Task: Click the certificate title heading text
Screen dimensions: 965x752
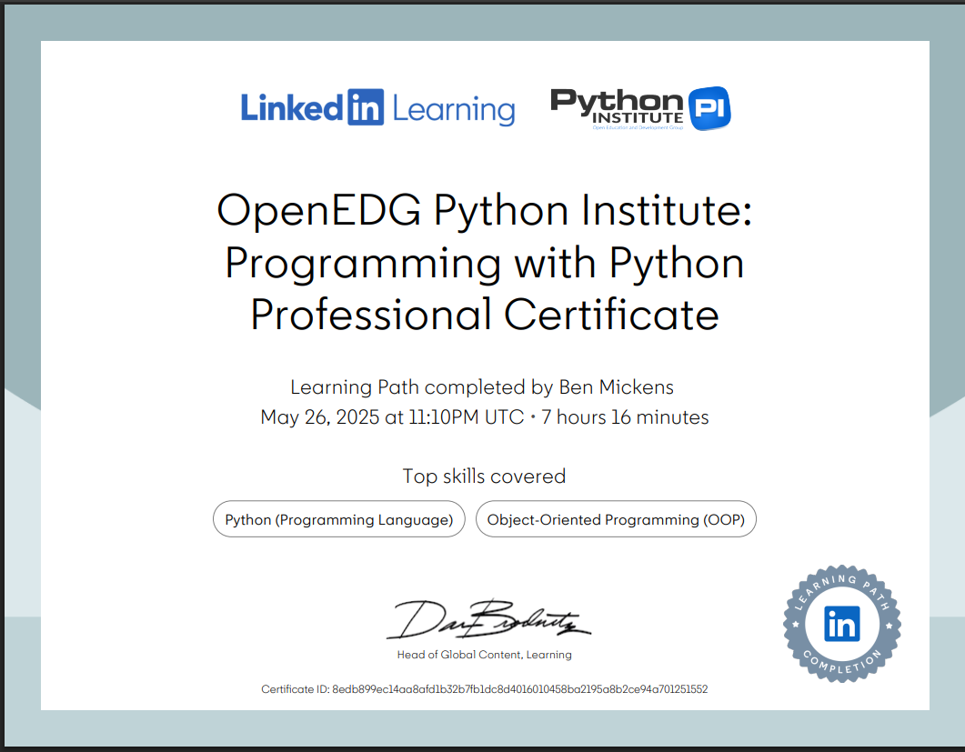Action: 485,262
